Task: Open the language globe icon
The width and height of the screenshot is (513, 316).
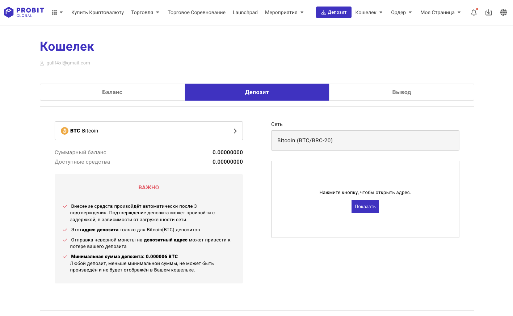Action: point(503,12)
